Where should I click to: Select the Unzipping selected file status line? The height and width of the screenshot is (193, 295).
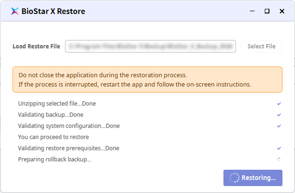coord(57,104)
